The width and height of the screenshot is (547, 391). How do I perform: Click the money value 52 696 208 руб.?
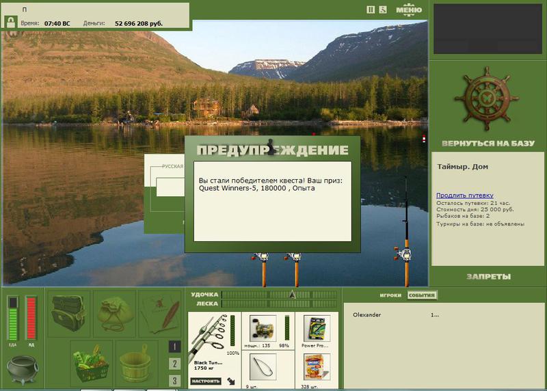click(x=139, y=23)
